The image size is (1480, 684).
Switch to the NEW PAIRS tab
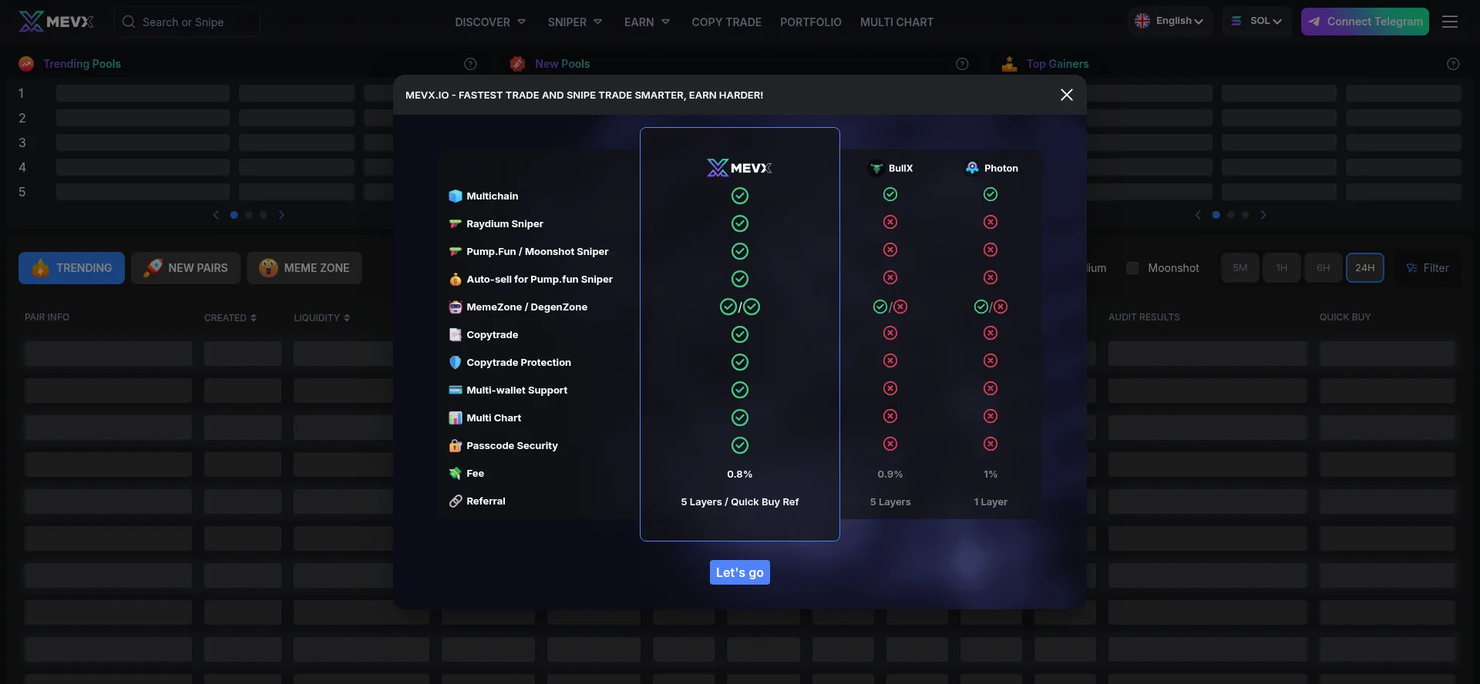(186, 268)
